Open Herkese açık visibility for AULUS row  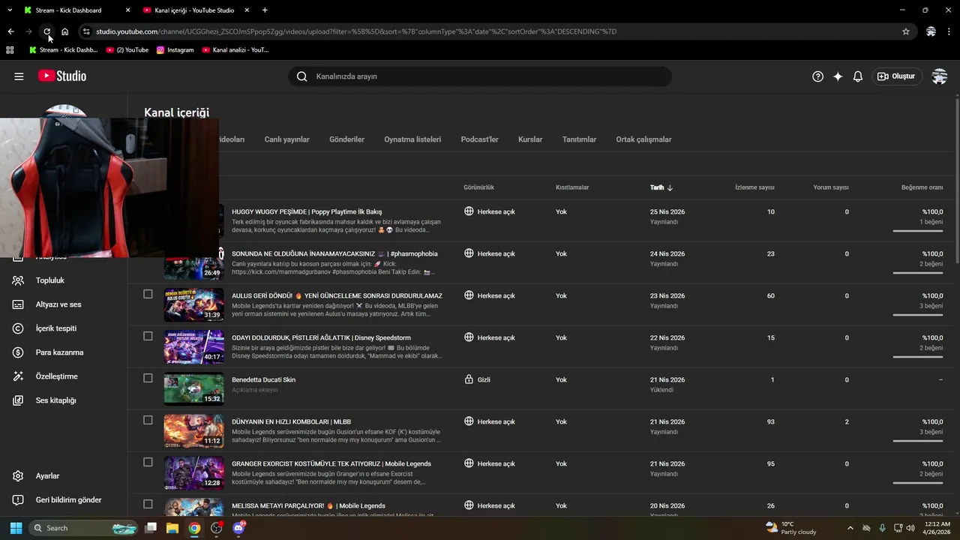[490, 295]
